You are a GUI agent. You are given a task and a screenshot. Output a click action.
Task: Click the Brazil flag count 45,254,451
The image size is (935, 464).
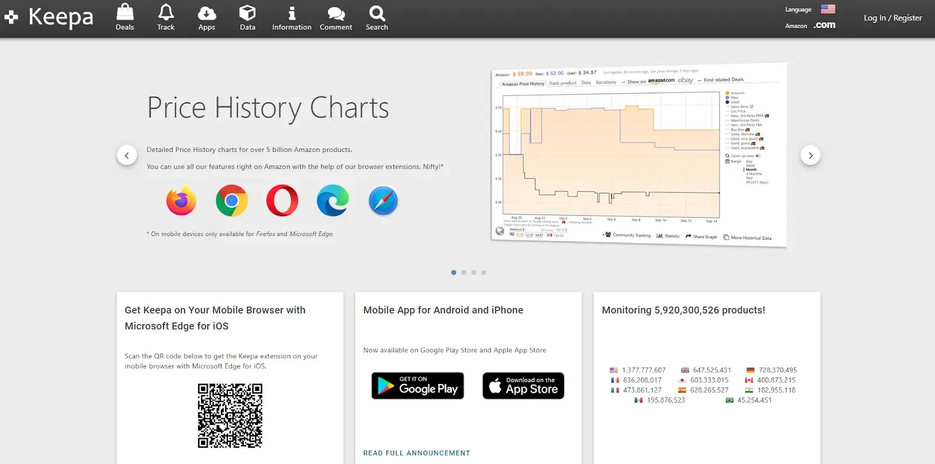tap(749, 400)
